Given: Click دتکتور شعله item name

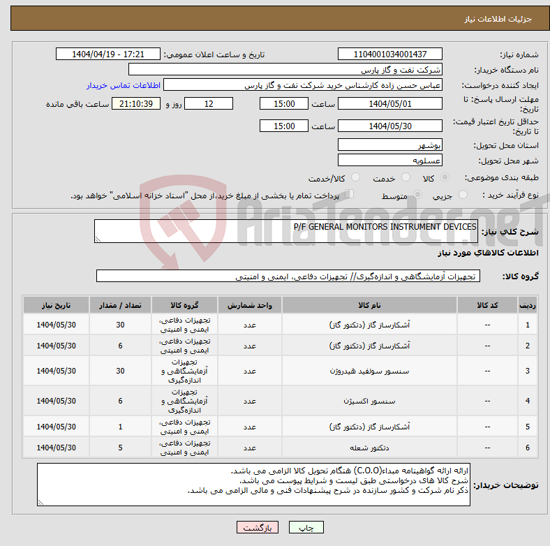Looking at the screenshot, I should (369, 448).
